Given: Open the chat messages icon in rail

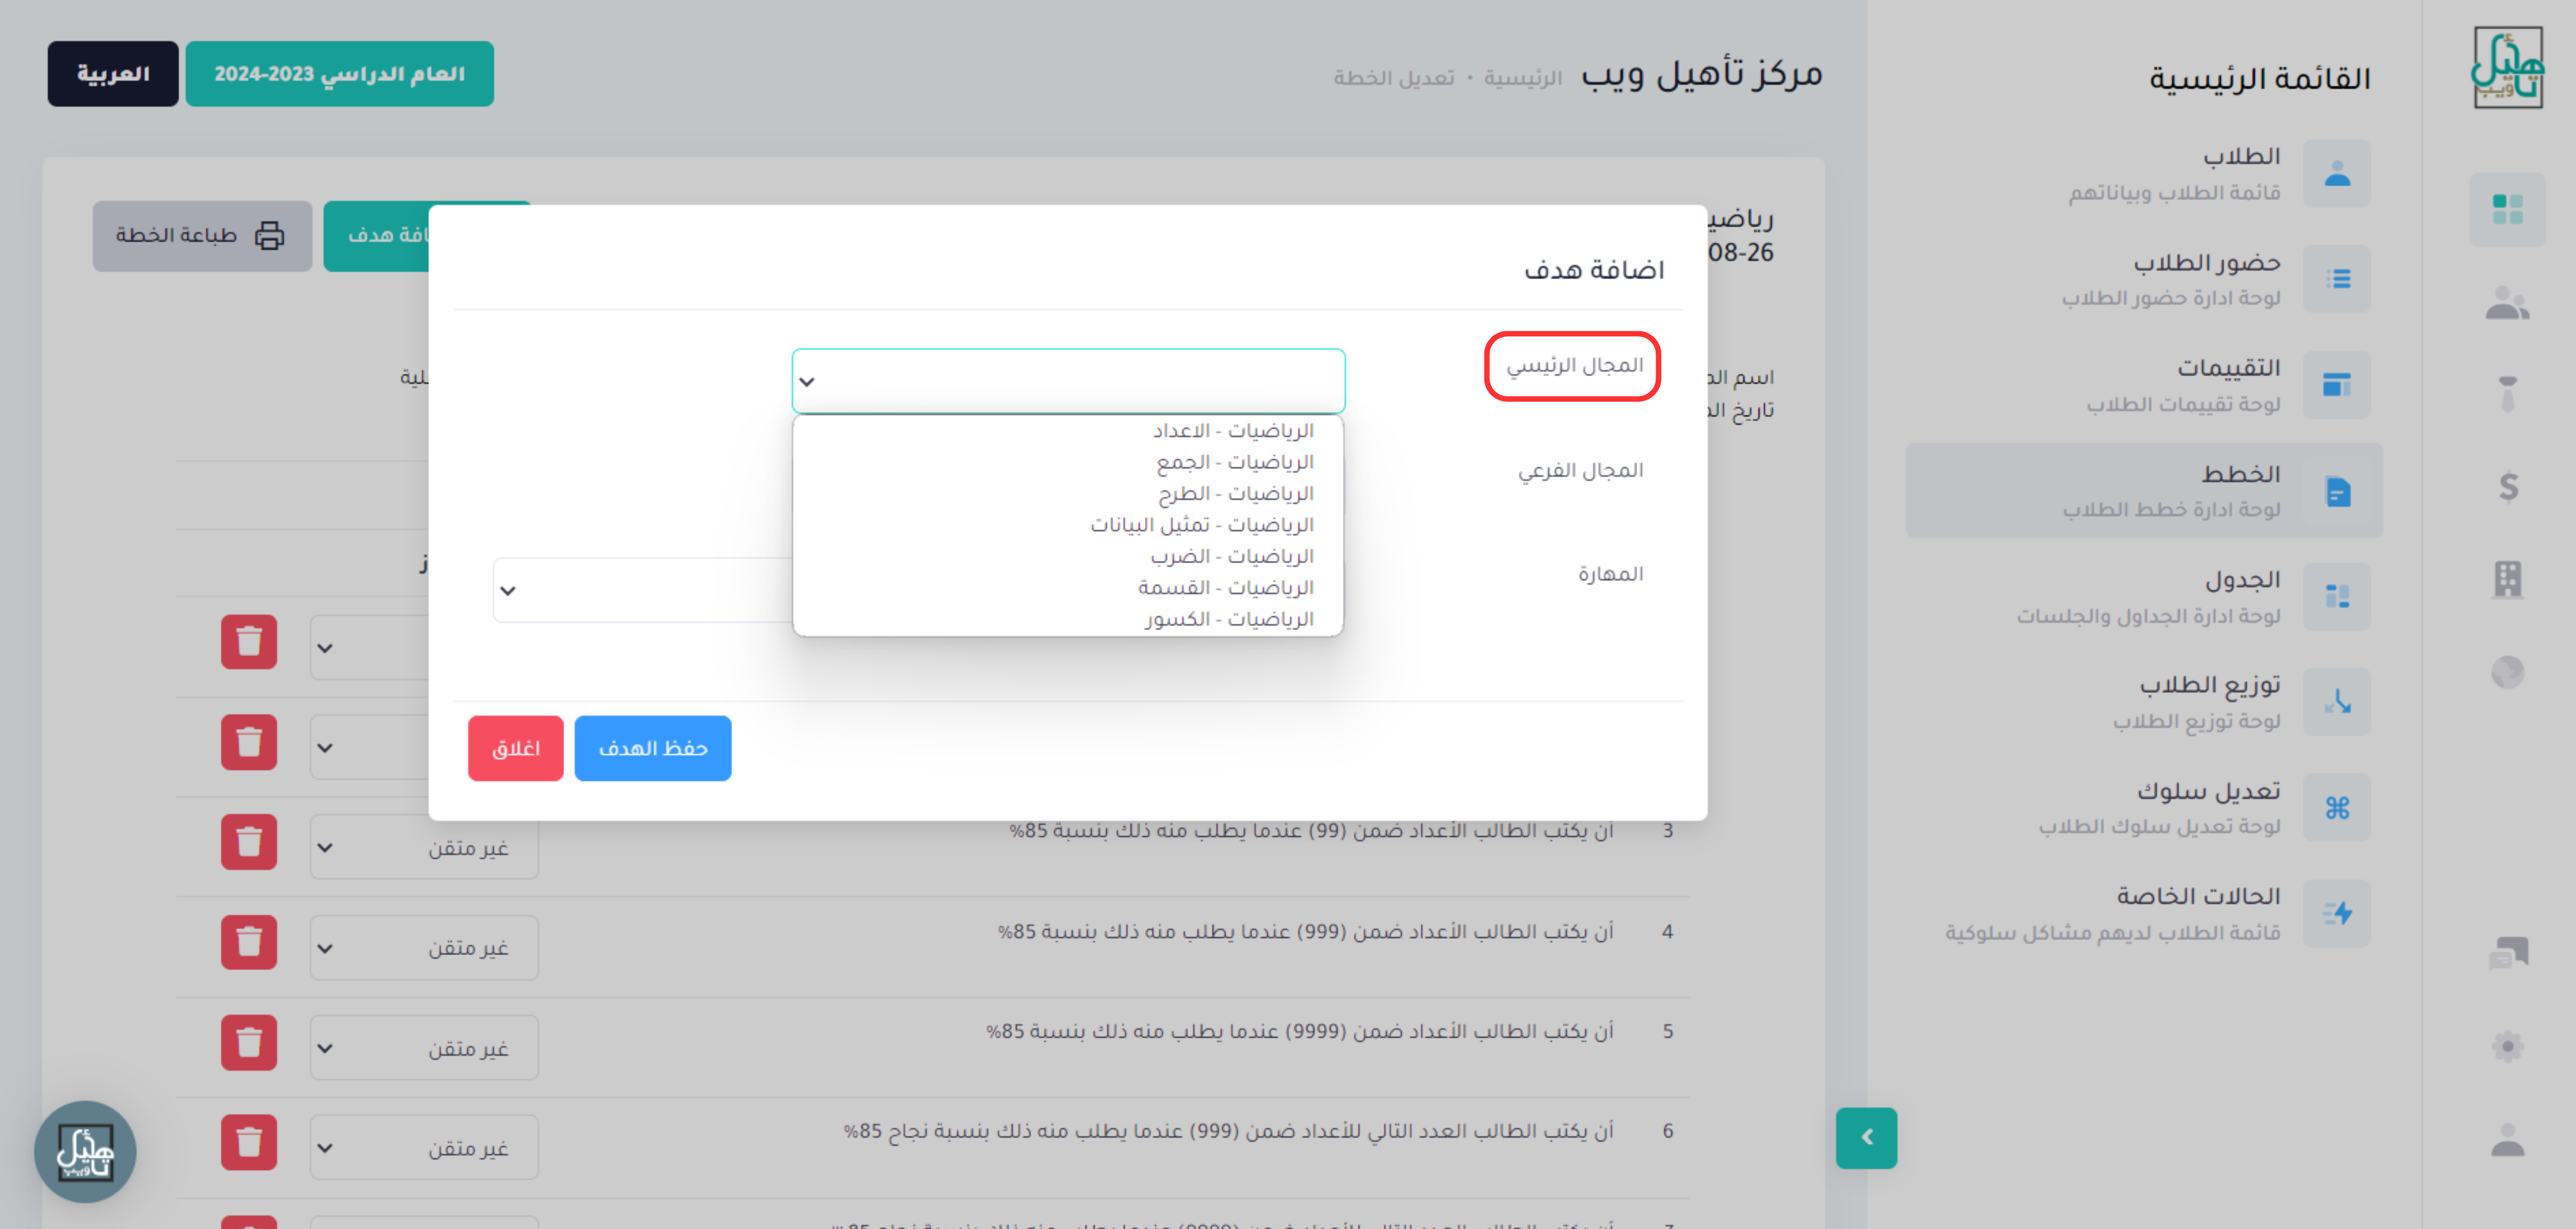Looking at the screenshot, I should click(2508, 954).
